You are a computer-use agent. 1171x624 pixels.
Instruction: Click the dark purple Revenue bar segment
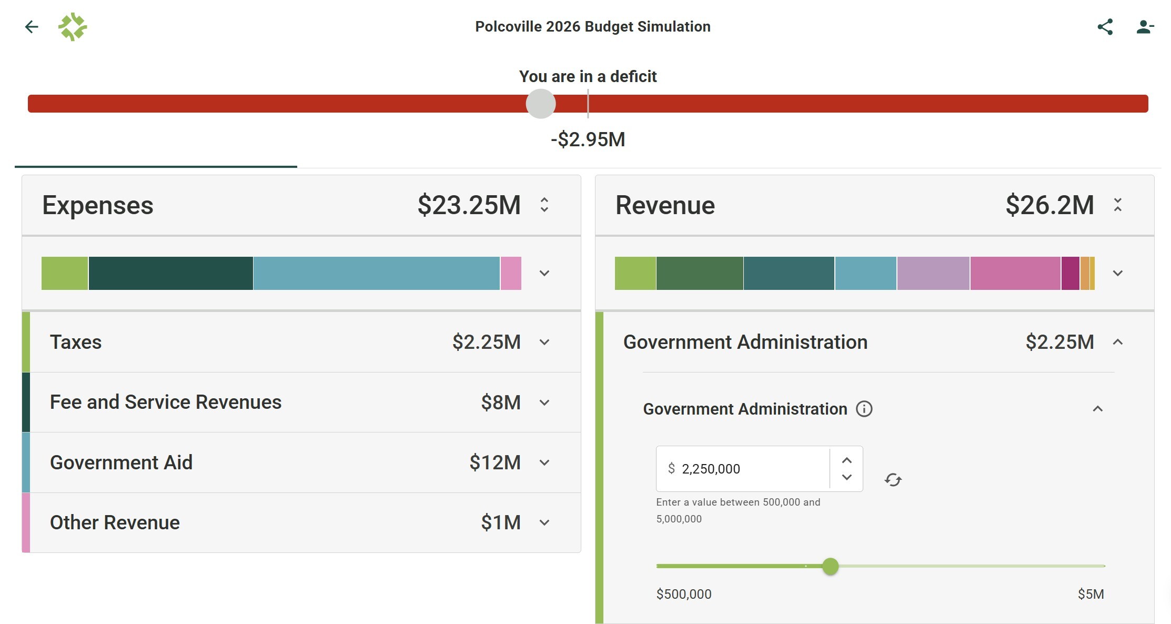click(1071, 273)
